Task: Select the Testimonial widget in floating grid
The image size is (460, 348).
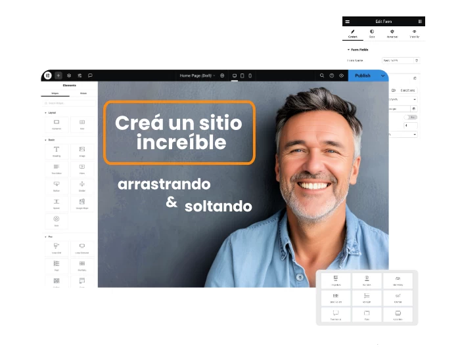Action: (x=336, y=315)
